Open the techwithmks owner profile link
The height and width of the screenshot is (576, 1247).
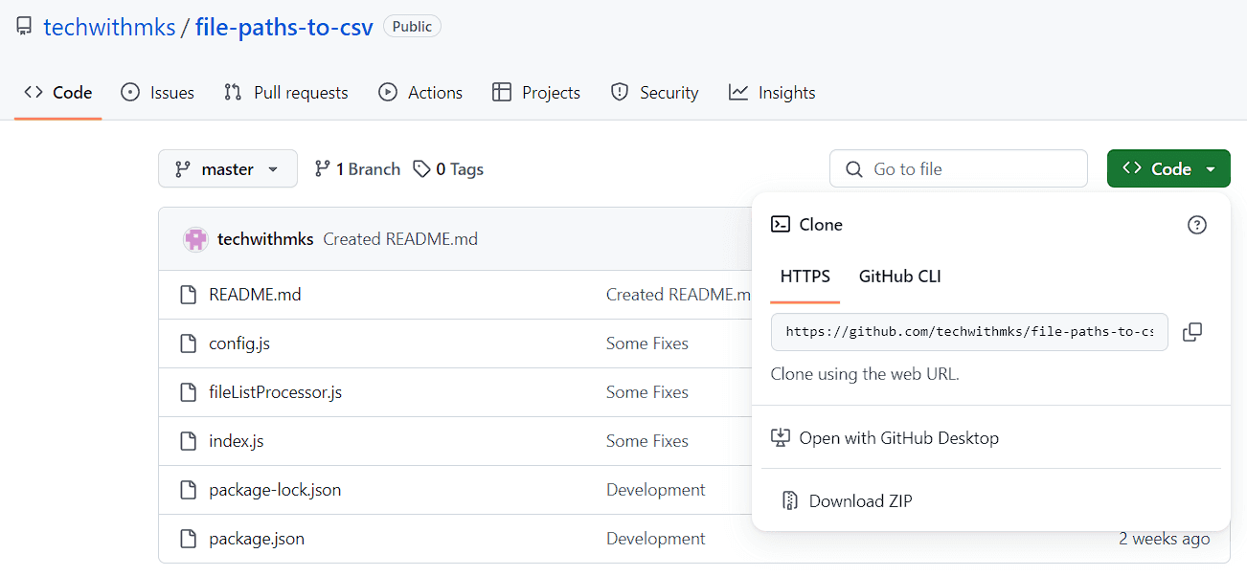(109, 27)
